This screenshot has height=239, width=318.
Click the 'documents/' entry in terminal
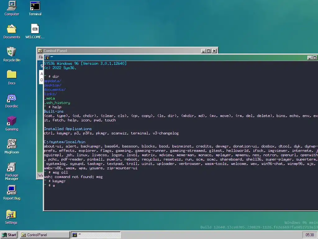[x=55, y=90]
